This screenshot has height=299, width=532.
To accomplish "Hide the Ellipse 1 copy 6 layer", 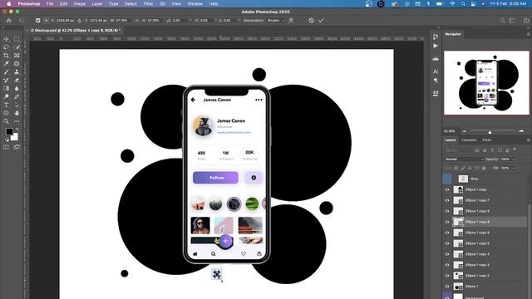I will pos(447,233).
